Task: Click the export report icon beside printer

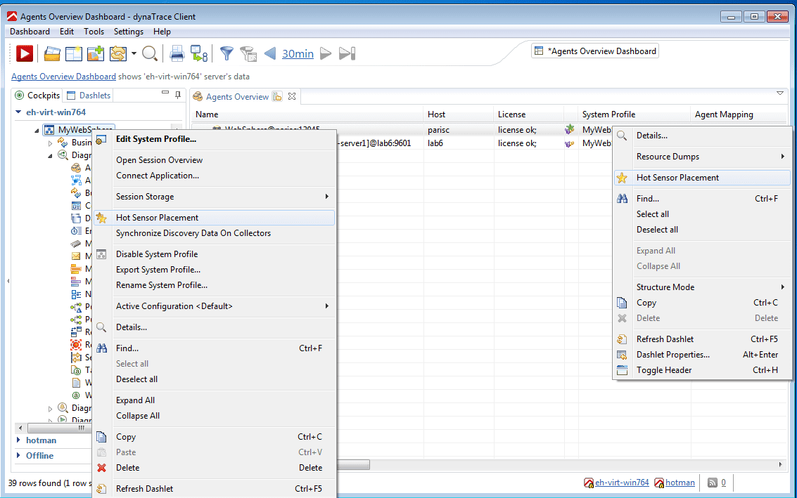Action: pyautogui.click(x=199, y=53)
